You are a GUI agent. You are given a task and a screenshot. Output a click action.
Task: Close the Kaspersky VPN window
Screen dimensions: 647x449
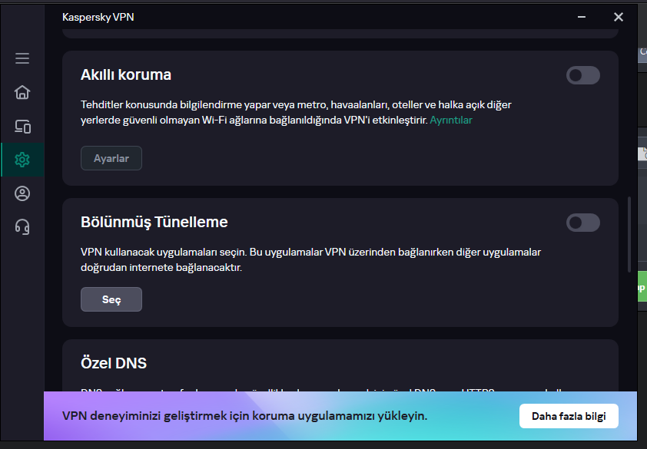(x=618, y=17)
